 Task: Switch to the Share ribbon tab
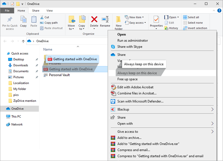pyautogui.click(x=36, y=11)
